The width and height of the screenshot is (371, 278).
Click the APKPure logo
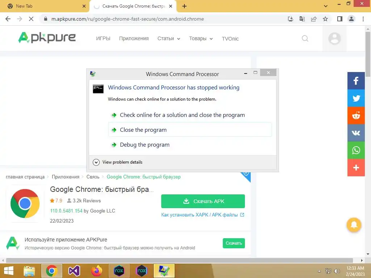(x=47, y=38)
